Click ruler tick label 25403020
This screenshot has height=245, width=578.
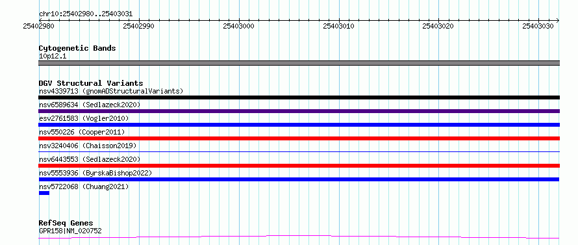point(438,26)
